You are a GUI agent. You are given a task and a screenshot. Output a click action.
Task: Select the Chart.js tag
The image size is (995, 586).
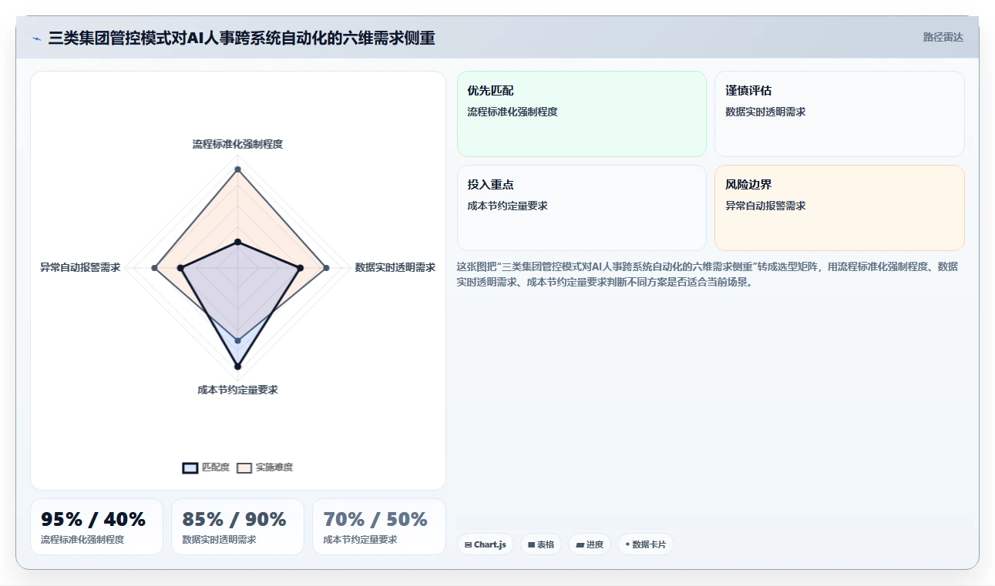pyautogui.click(x=486, y=544)
